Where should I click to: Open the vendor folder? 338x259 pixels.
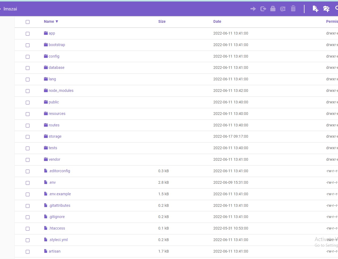[x=54, y=159]
